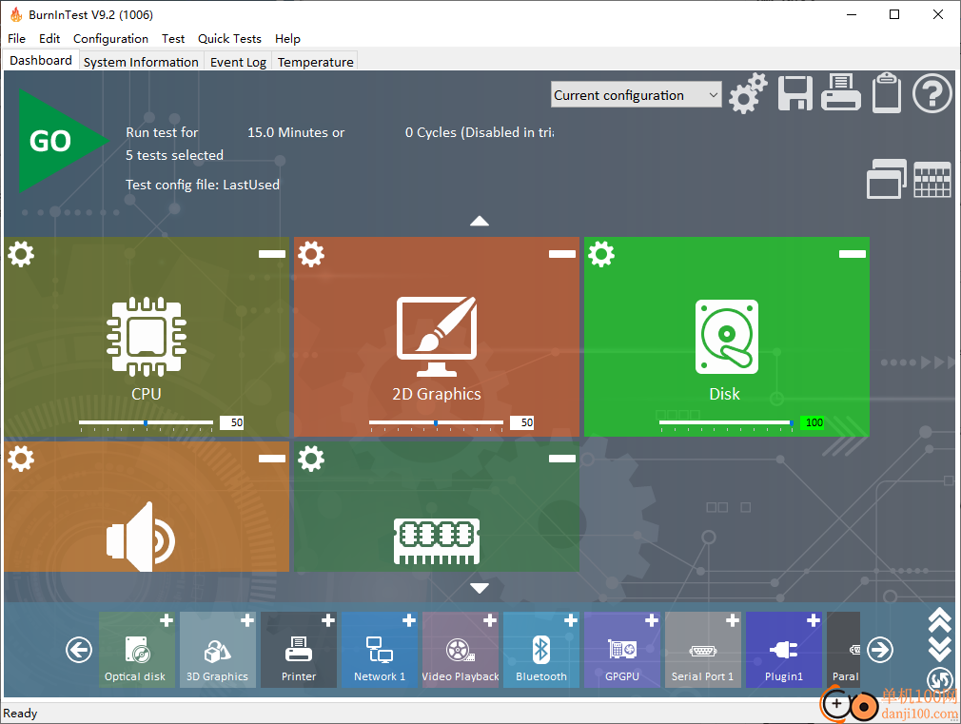This screenshot has width=961, height=724.
Task: Print results with the printer icon
Action: click(x=840, y=92)
